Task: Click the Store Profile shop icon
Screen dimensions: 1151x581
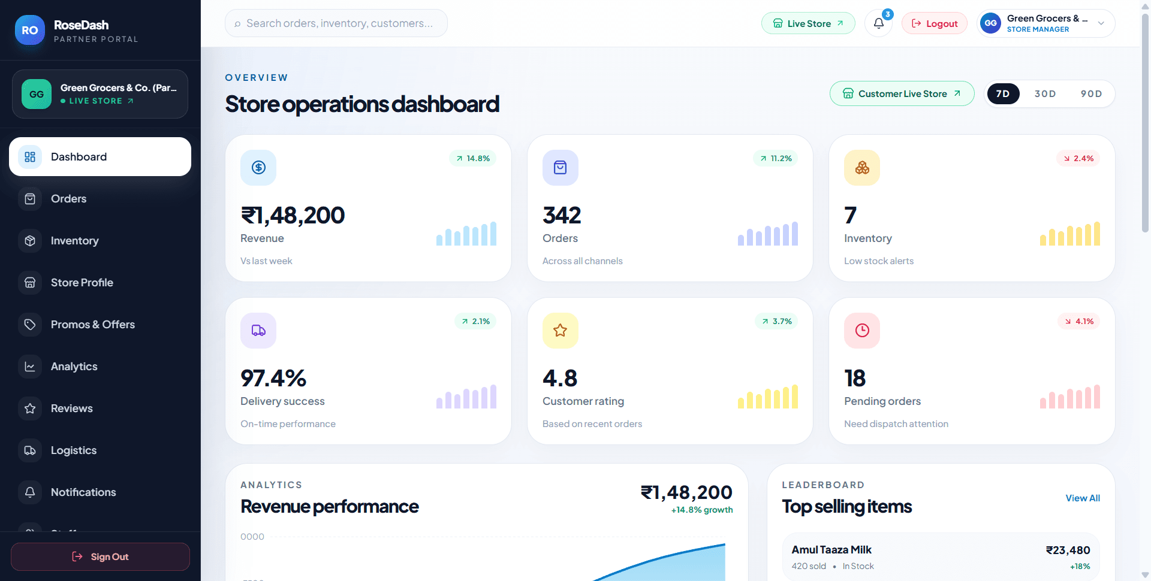Action: coord(30,283)
